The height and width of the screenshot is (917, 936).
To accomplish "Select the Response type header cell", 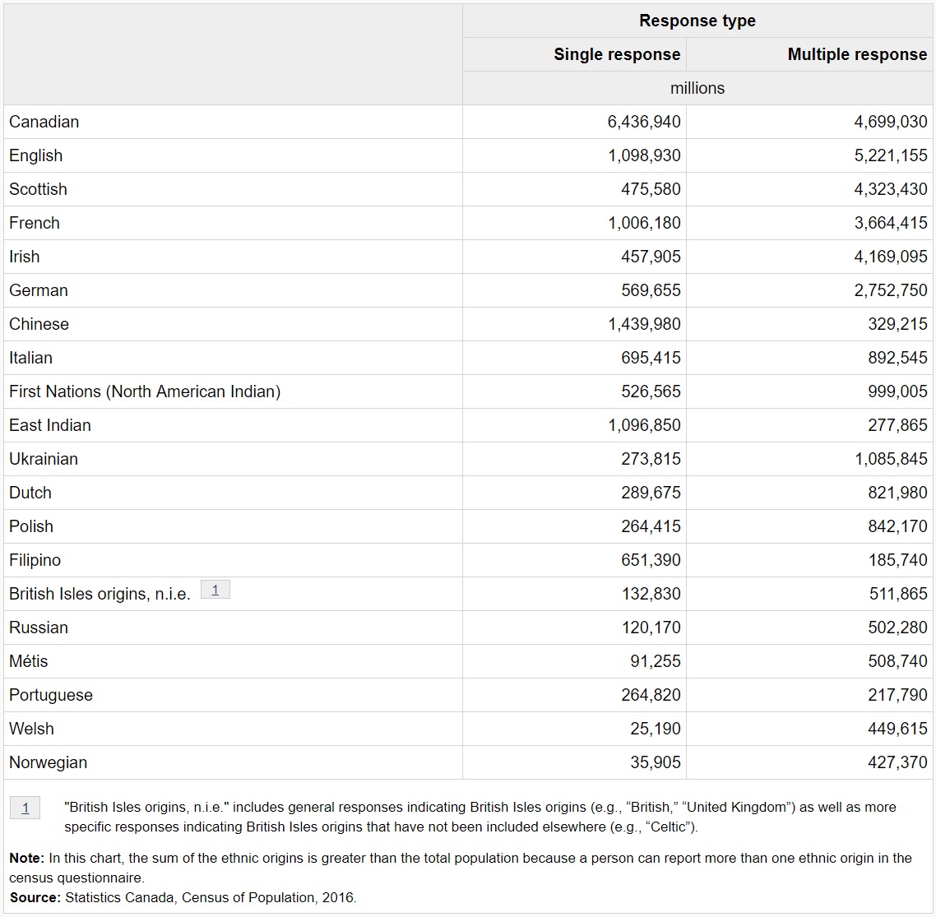I will pos(697,21).
